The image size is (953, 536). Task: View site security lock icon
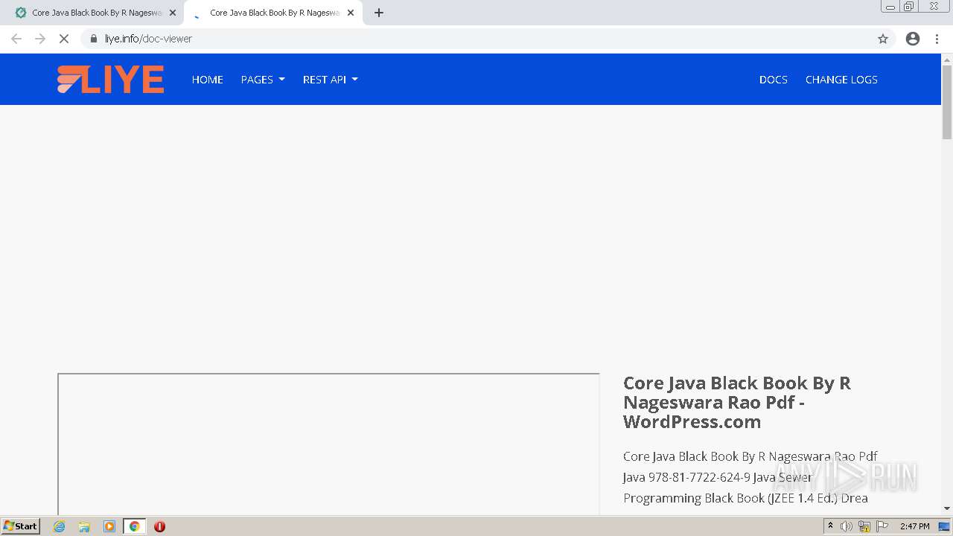point(94,39)
